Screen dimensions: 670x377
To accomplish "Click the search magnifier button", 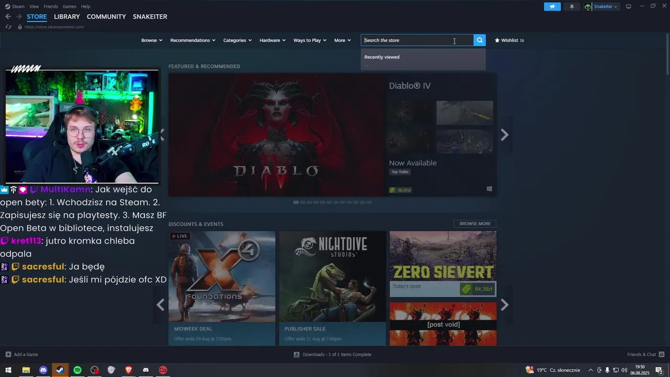I will click(x=479, y=40).
